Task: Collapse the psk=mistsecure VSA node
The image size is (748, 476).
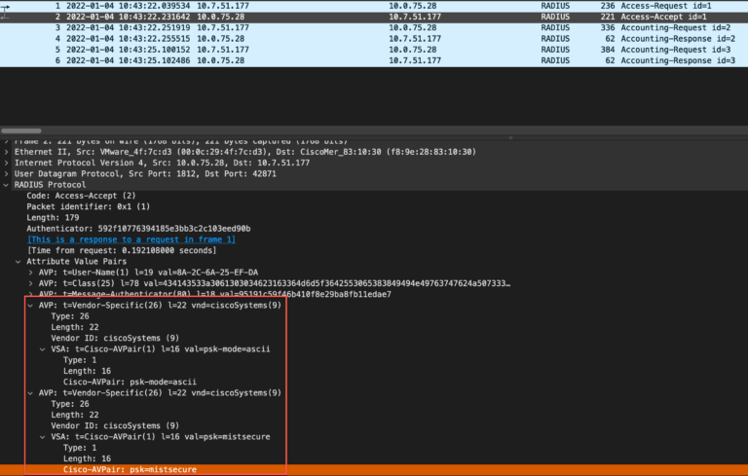Action: click(x=43, y=437)
